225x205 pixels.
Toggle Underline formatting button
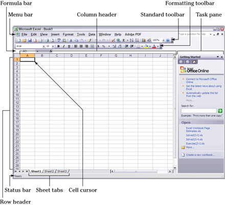click(69, 46)
